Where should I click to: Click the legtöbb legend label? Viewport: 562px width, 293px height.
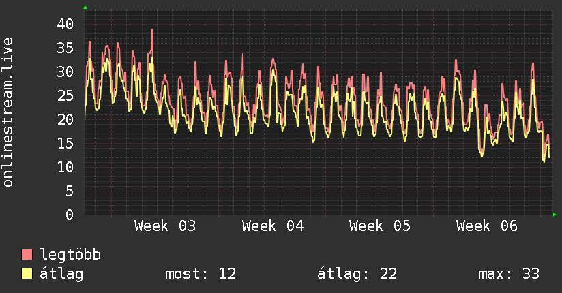[x=70, y=255]
